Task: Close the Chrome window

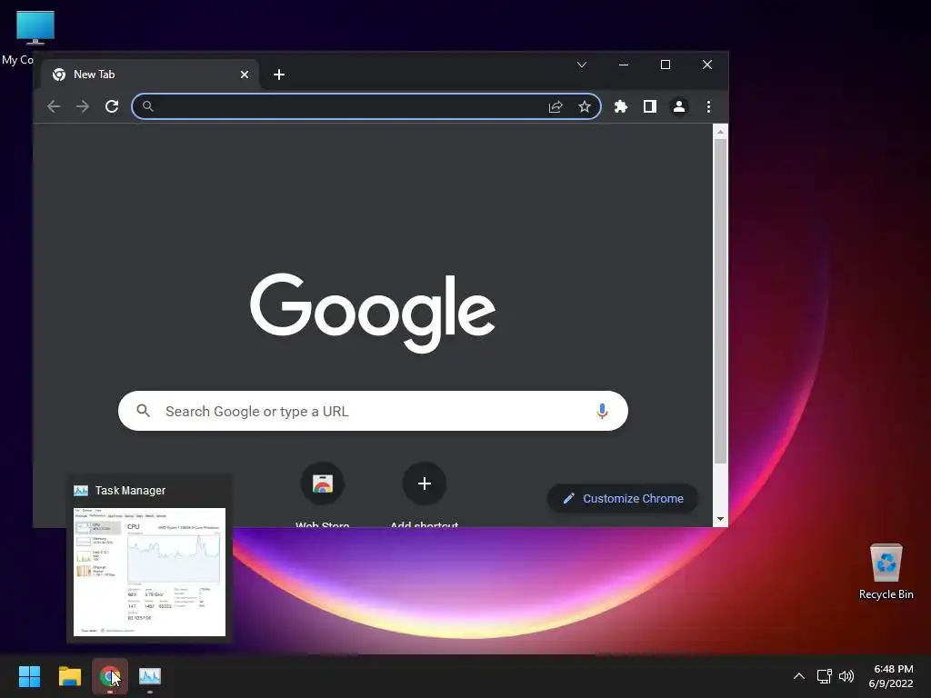Action: [707, 65]
